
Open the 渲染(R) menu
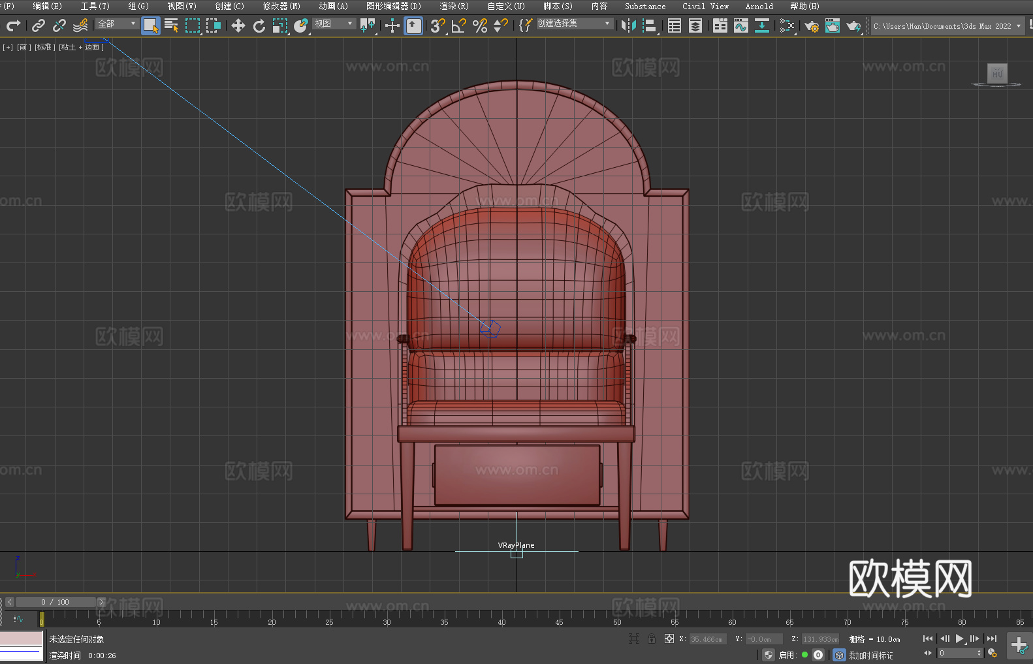pos(454,6)
